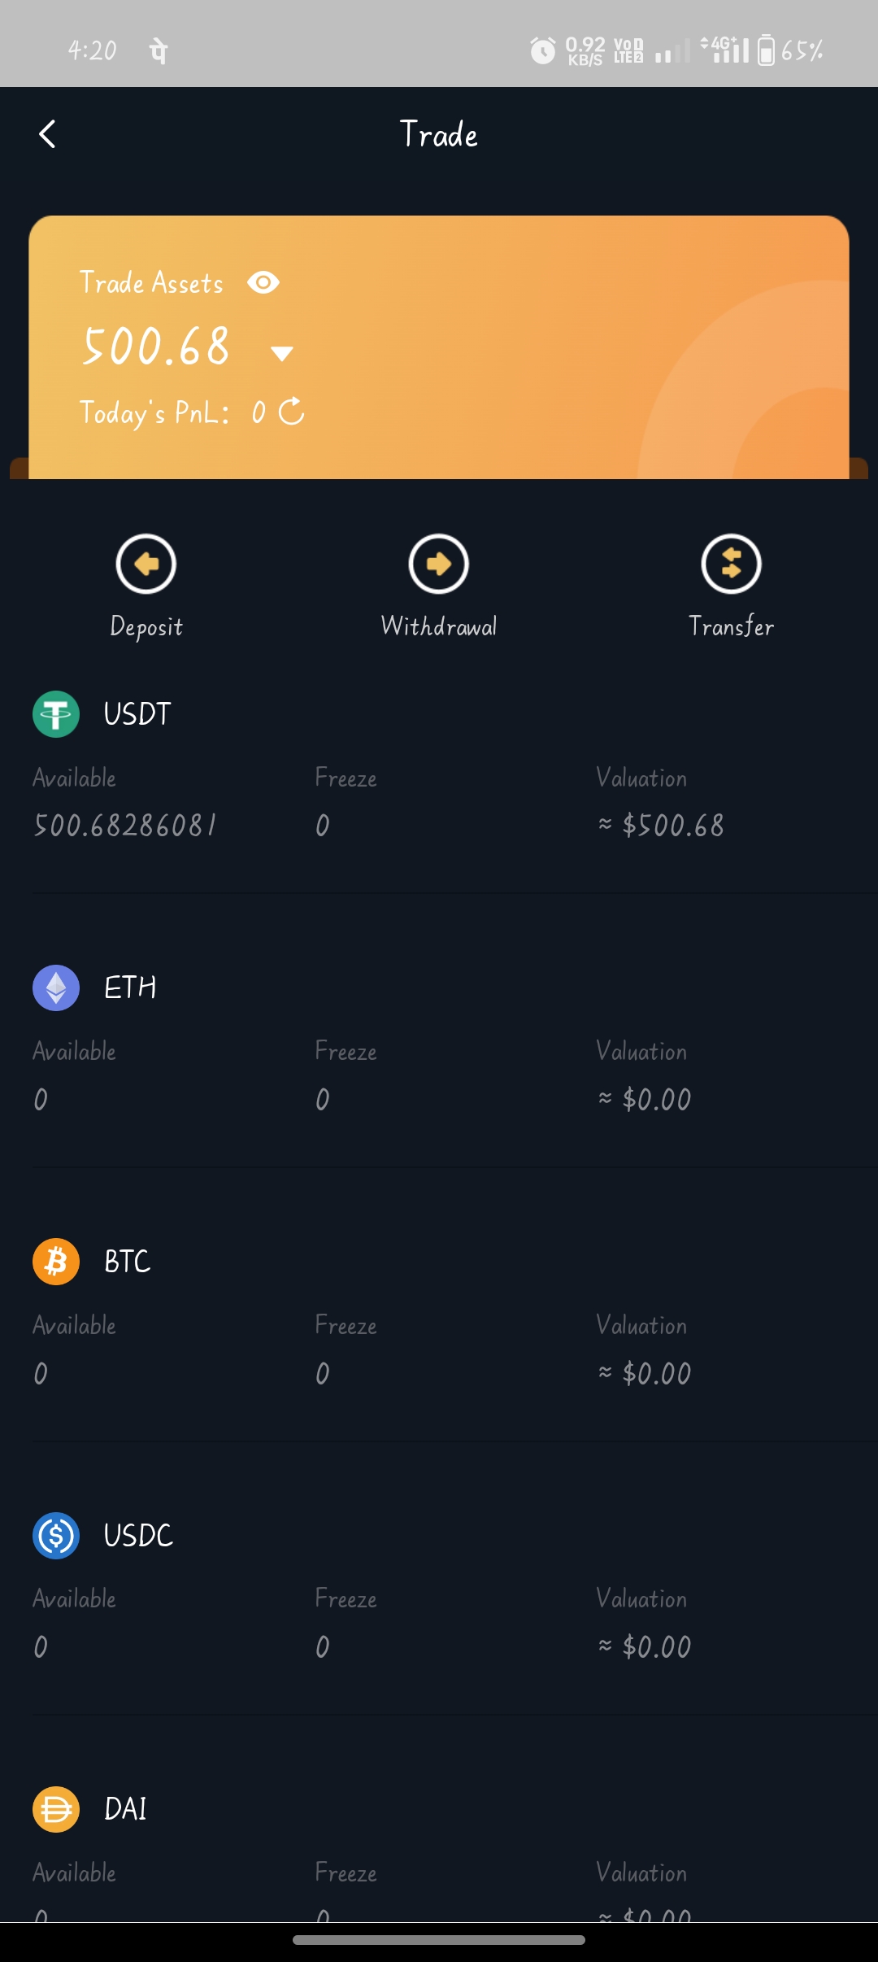The width and height of the screenshot is (878, 1962).
Task: Expand the 500.68 currency dropdown arrow
Action: point(282,353)
